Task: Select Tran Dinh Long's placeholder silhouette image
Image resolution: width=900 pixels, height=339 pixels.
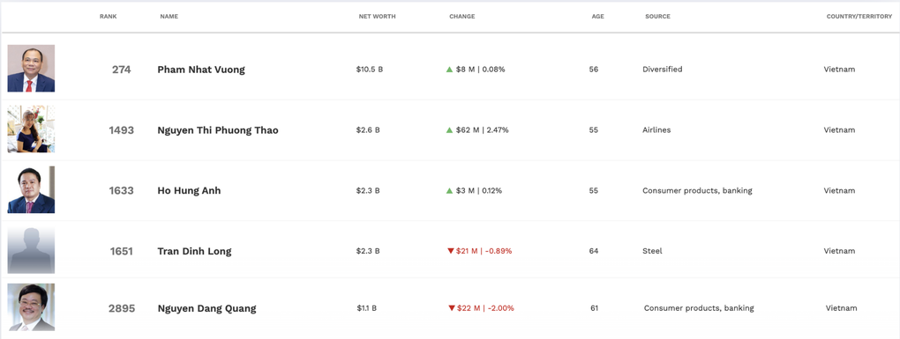Action: coord(31,250)
